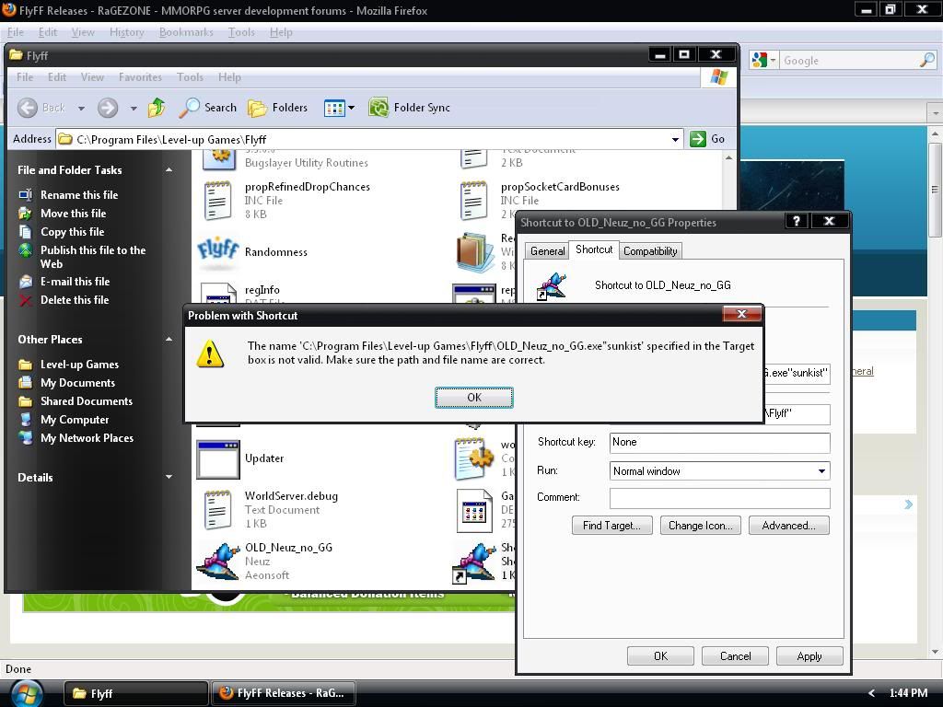Expand the Details panel section
This screenshot has width=943, height=707.
point(169,477)
